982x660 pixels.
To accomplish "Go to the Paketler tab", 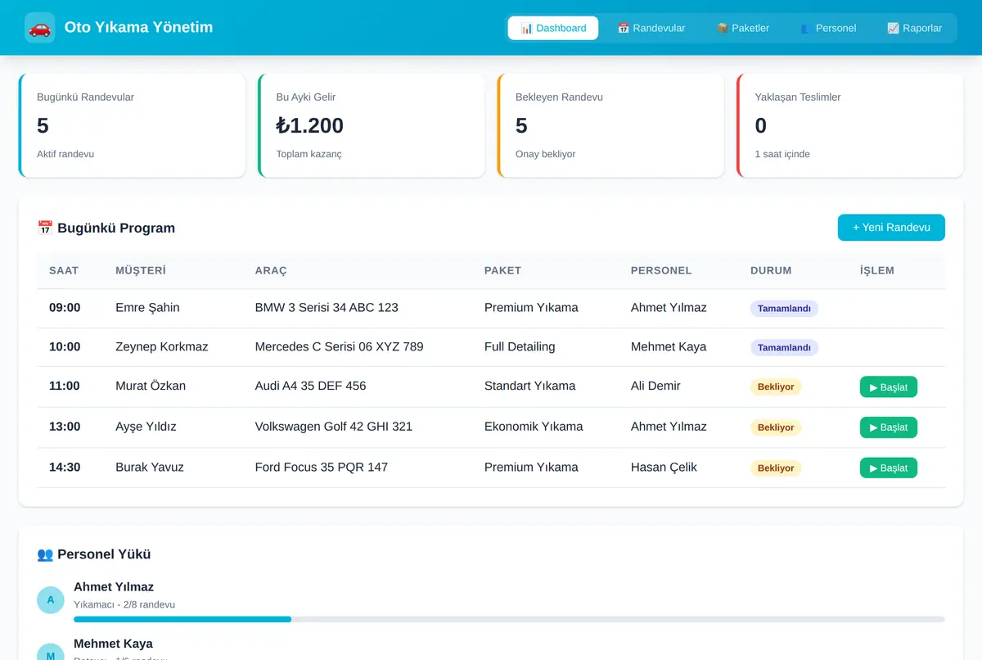I will pyautogui.click(x=743, y=28).
